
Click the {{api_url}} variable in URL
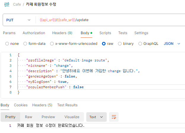tap(48, 20)
